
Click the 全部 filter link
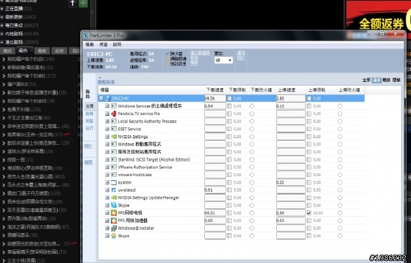tap(366, 80)
